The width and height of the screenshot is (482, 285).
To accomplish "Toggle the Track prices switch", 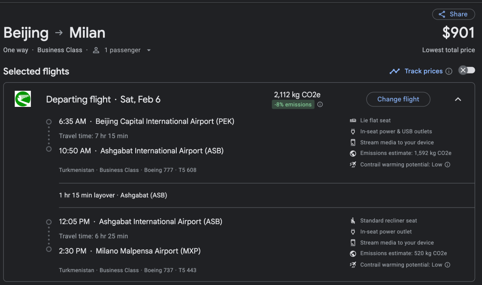I will click(x=467, y=70).
